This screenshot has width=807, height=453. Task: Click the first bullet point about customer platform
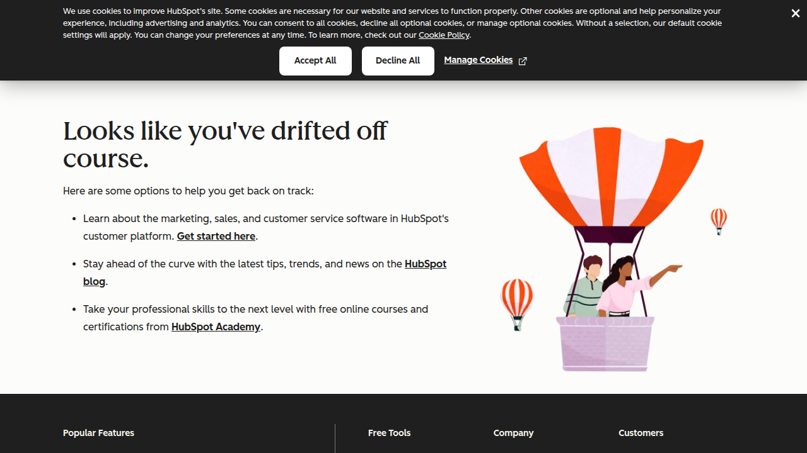[265, 227]
